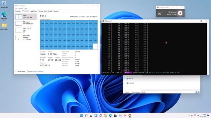Image resolution: width=211 pixels, height=118 pixels.
Task: Click the AMD EPYC 7532 processor name
Action: (x=83, y=17)
